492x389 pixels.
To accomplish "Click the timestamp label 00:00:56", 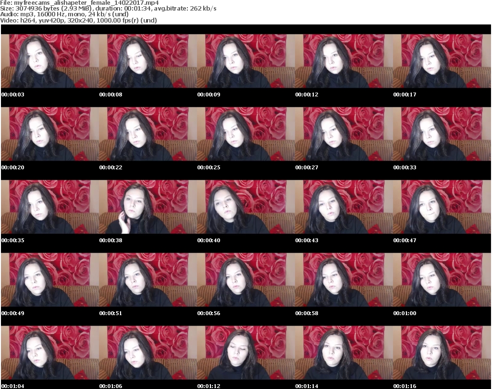I will (x=209, y=313).
